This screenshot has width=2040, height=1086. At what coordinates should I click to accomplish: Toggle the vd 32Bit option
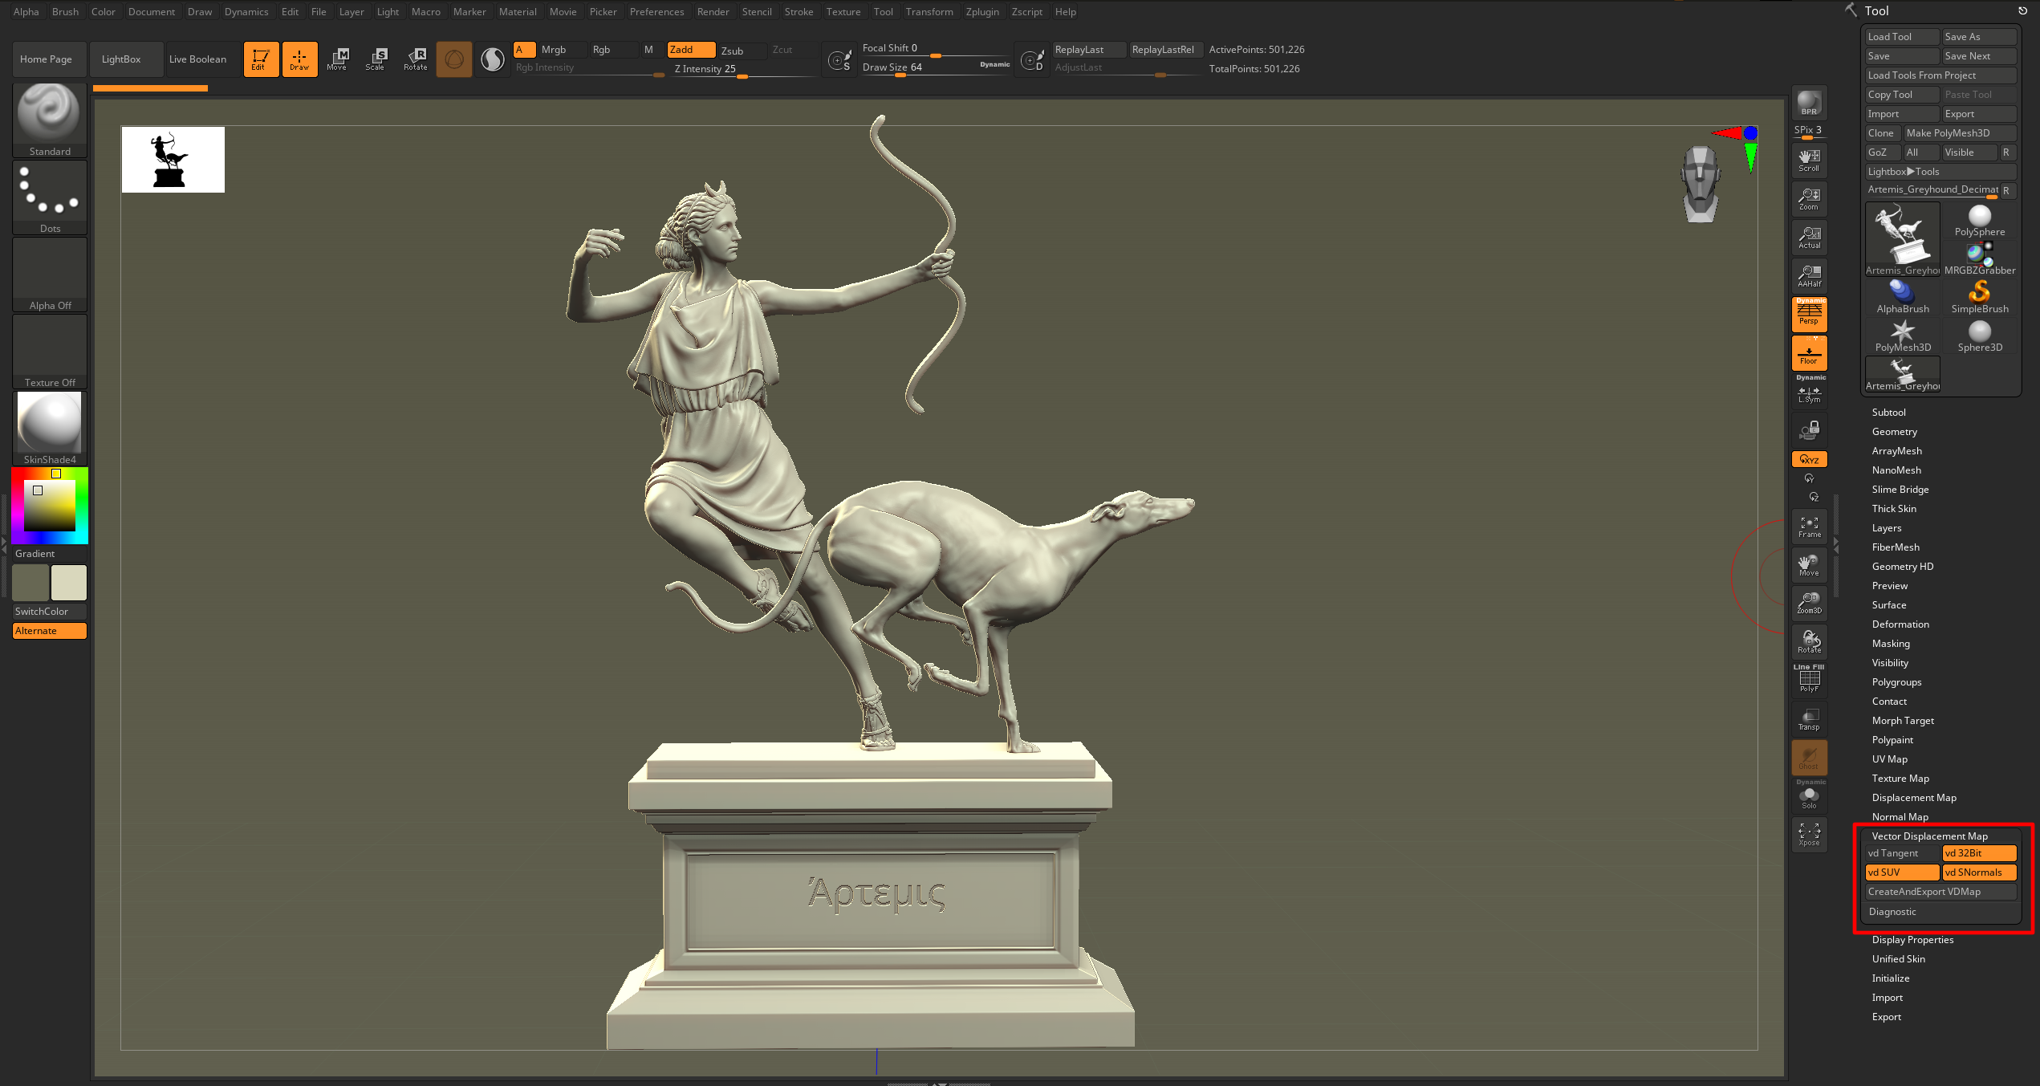pyautogui.click(x=1979, y=853)
